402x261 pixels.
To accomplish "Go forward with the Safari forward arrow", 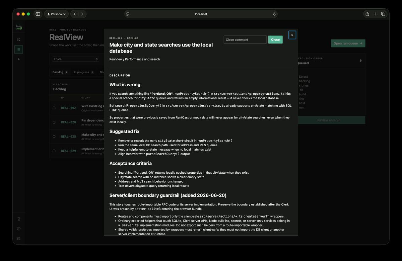I will click(x=82, y=14).
